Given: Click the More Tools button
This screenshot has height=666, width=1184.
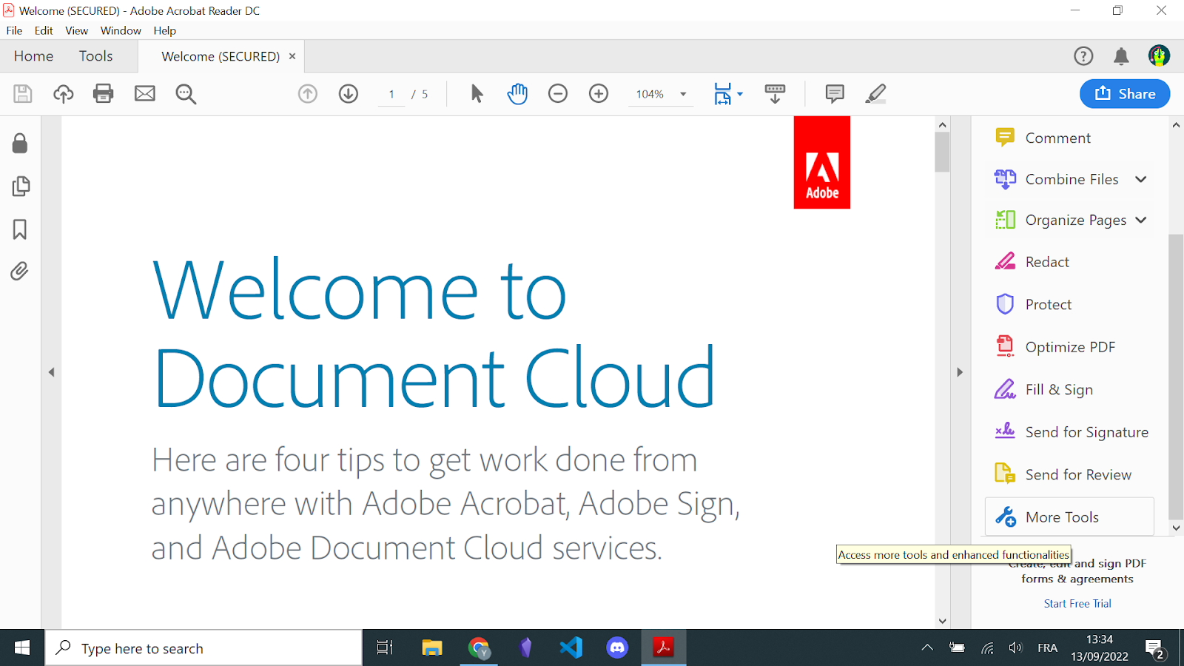Looking at the screenshot, I should (x=1069, y=517).
